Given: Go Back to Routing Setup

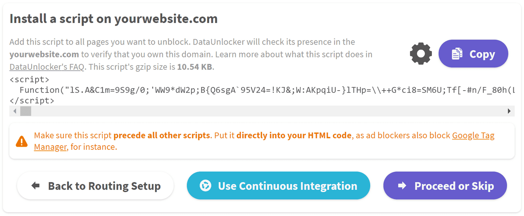Looking at the screenshot, I should click(95, 186).
